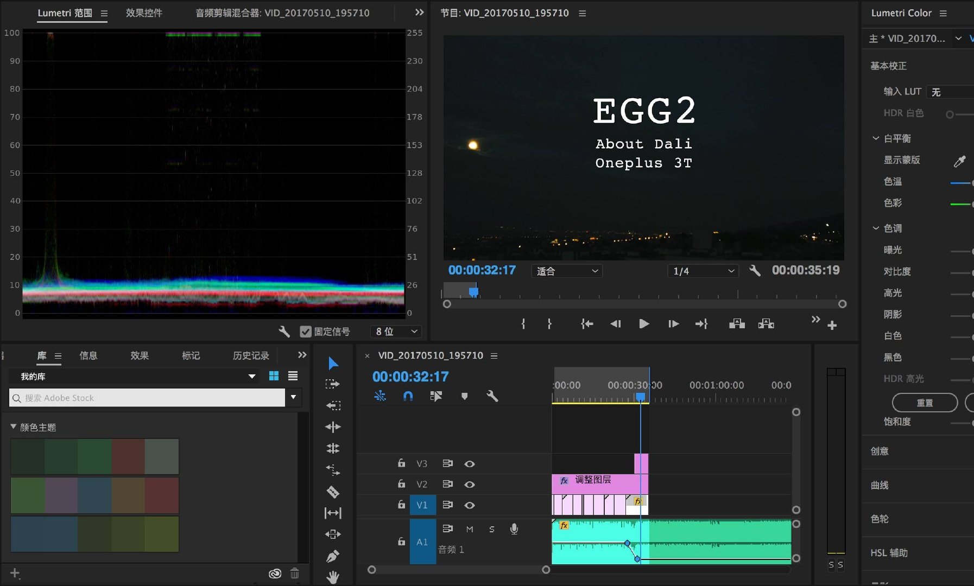The image size is (974, 586).
Task: Toggle the 固定信号 checkbox
Action: [306, 332]
